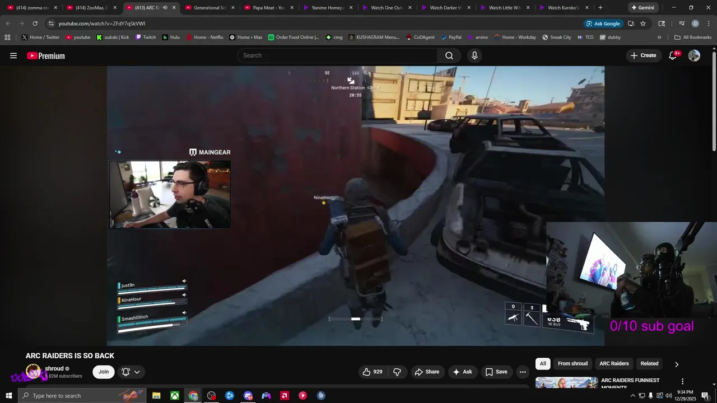Open ARC RAIDERS FUNNIEST MOMENTS thumbnail
This screenshot has width=717, height=403.
click(x=567, y=382)
